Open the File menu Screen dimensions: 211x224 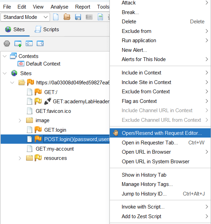[x=7, y=7]
